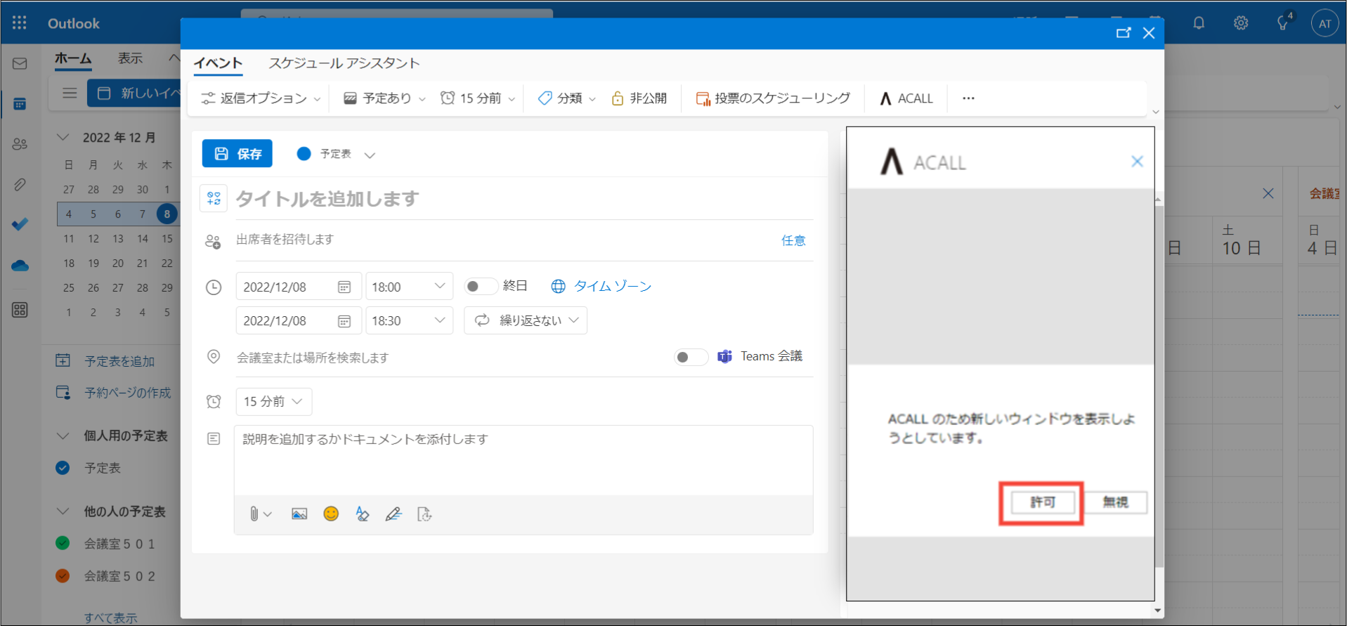
Task: Open OneDrive cloud icon in sidebar
Action: [20, 266]
